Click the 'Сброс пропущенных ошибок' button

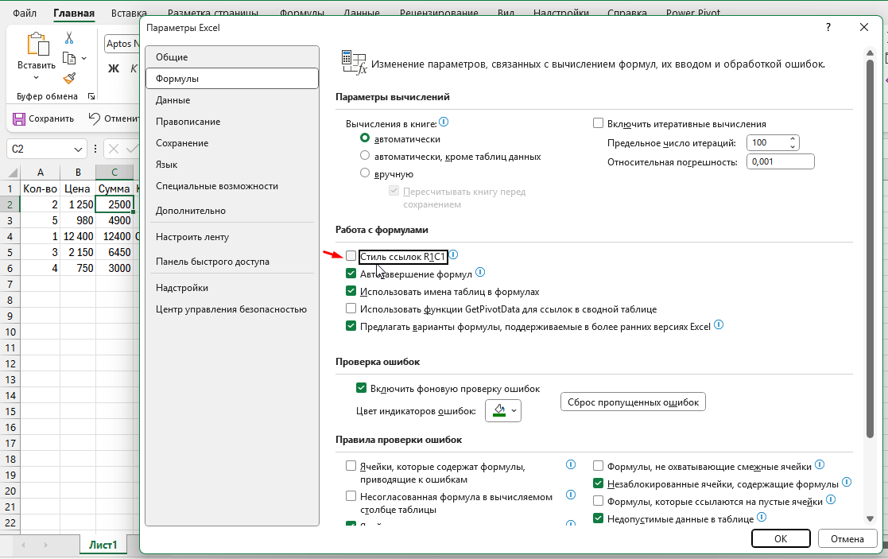[634, 402]
